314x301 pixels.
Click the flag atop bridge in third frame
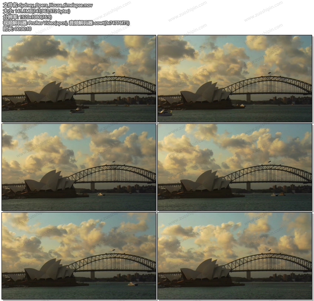pyautogui.click(x=114, y=162)
